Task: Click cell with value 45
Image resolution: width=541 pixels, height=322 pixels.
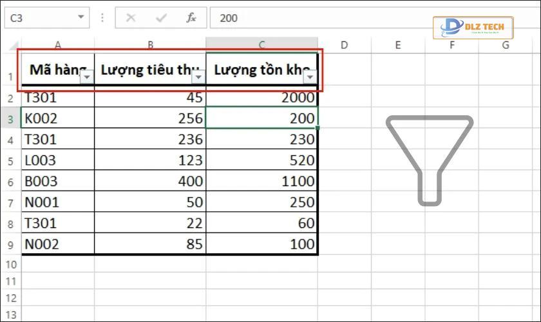Action: click(x=150, y=98)
